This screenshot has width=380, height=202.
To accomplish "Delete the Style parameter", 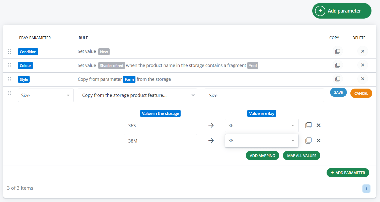I will pyautogui.click(x=363, y=79).
